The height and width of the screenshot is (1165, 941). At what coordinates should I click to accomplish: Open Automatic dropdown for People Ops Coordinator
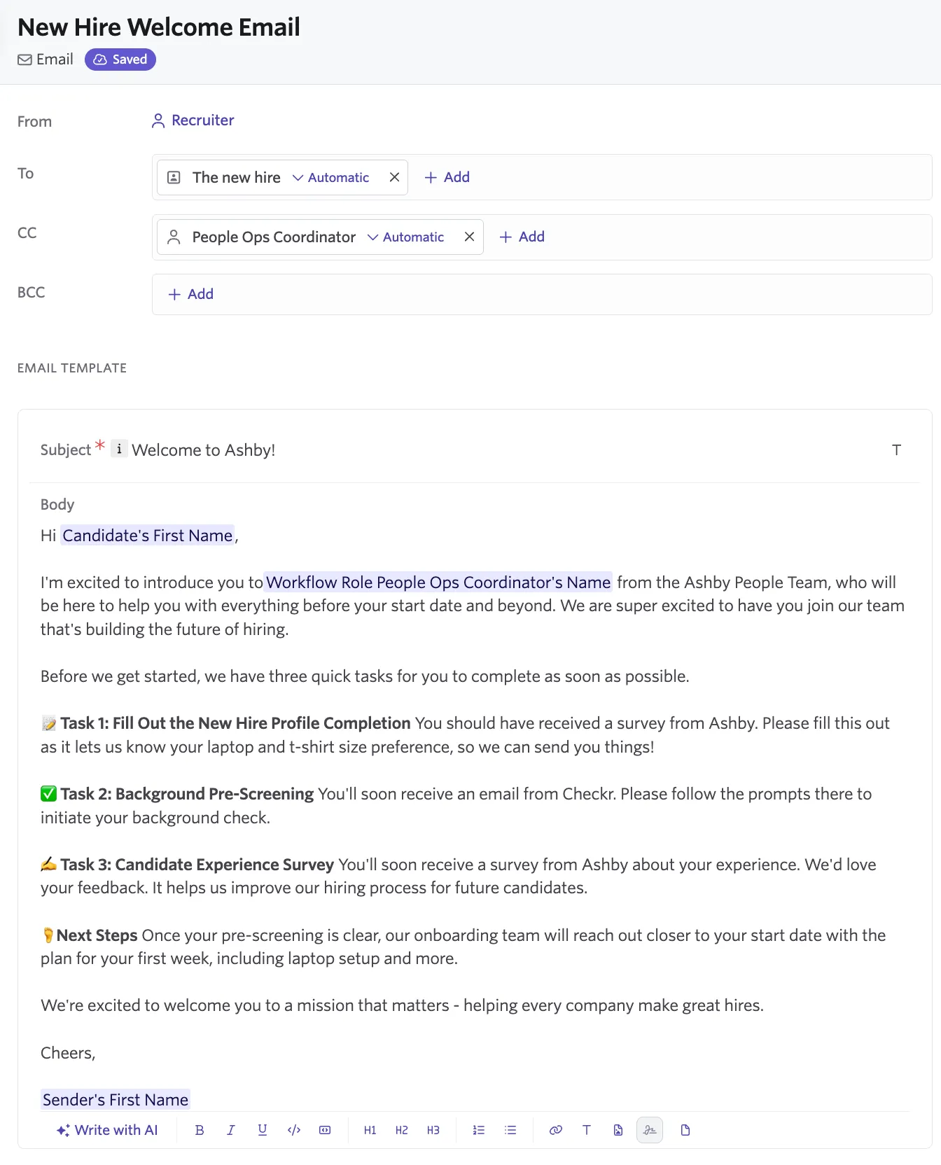point(405,237)
